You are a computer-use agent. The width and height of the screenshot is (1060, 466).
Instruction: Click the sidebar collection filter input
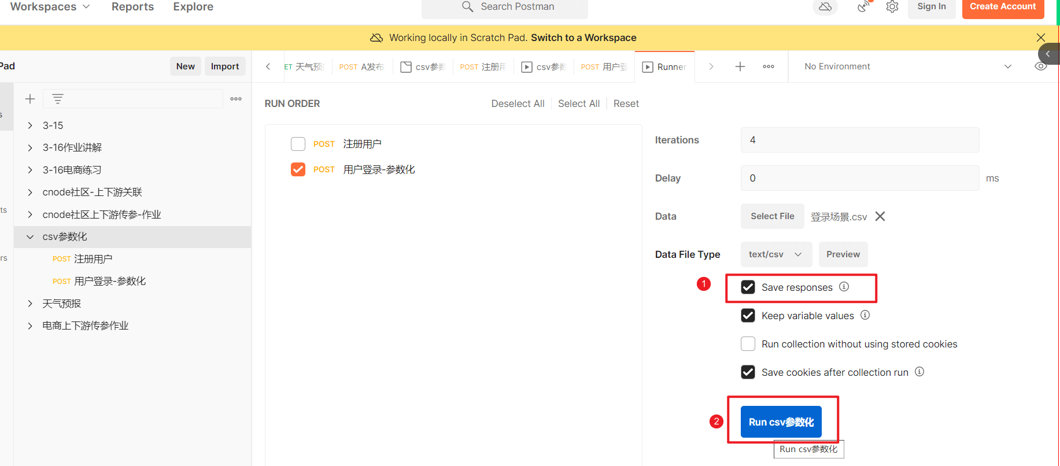(133, 99)
